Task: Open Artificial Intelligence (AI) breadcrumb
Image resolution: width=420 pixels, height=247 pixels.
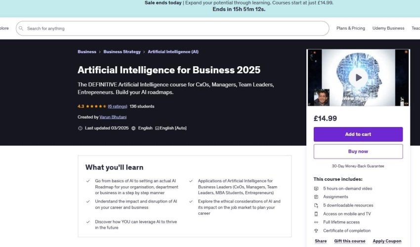Action: coord(173,52)
